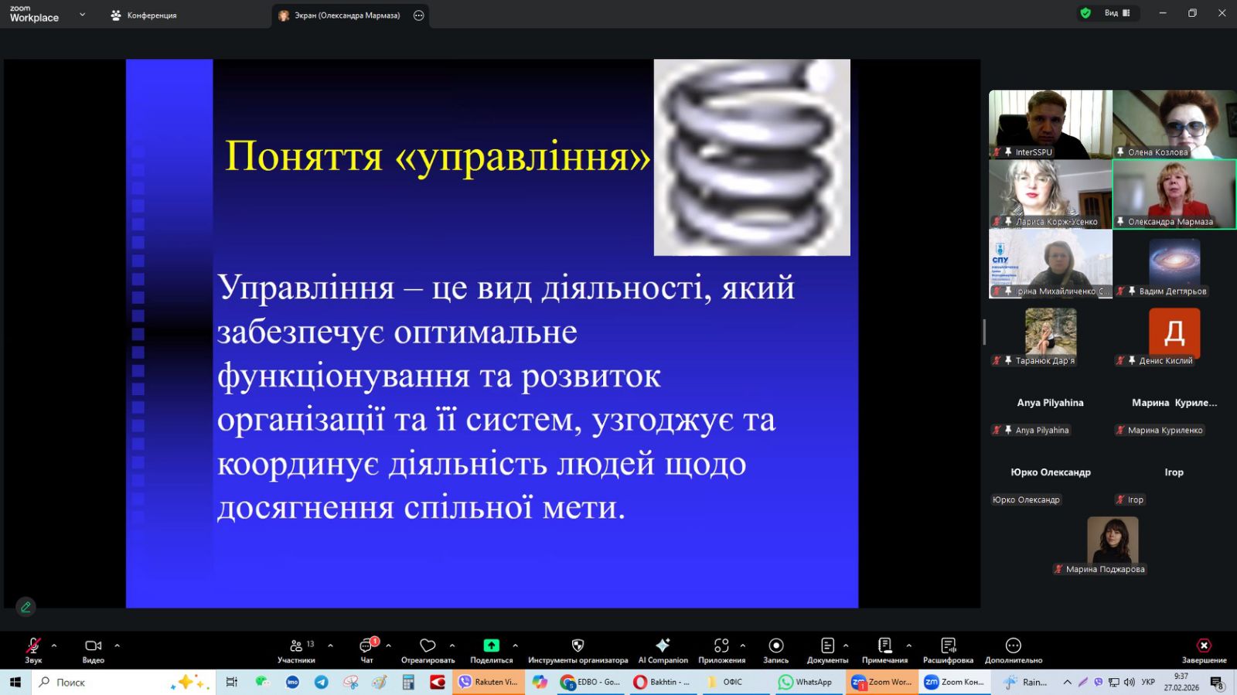Open the Zoom Workplace dropdown chevron
The image size is (1237, 695).
pyautogui.click(x=83, y=15)
